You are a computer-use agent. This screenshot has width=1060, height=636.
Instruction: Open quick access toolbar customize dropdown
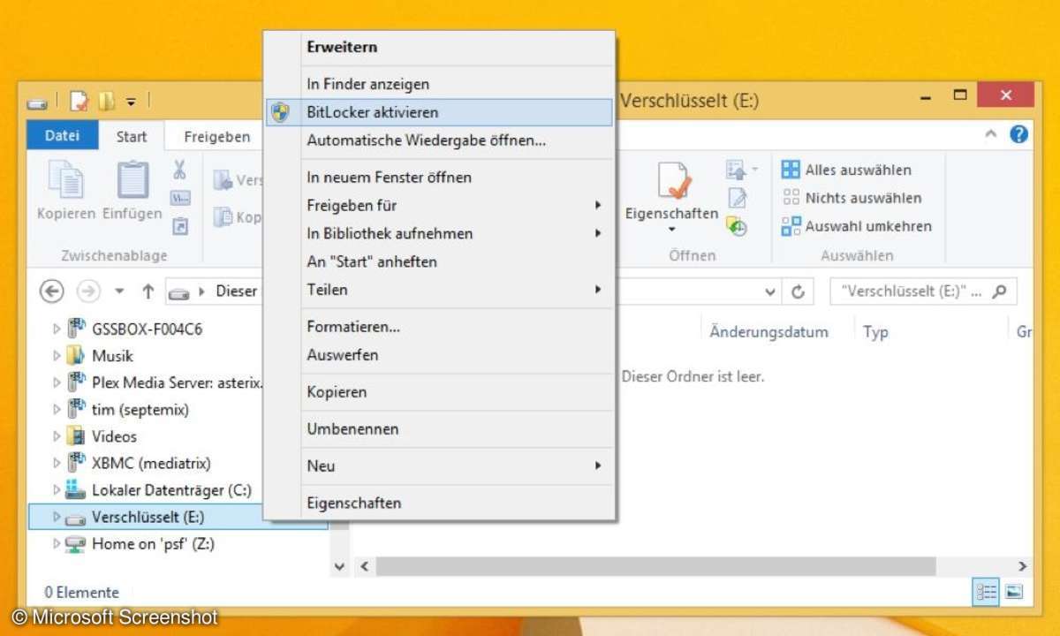pos(131,102)
